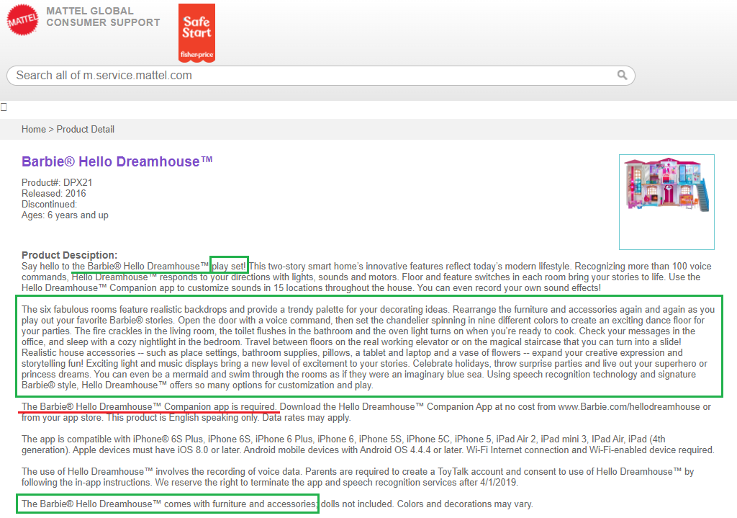Click the Barbie Hello Dreamhouse title
Viewport: 737px width, 518px height.
pyautogui.click(x=117, y=161)
